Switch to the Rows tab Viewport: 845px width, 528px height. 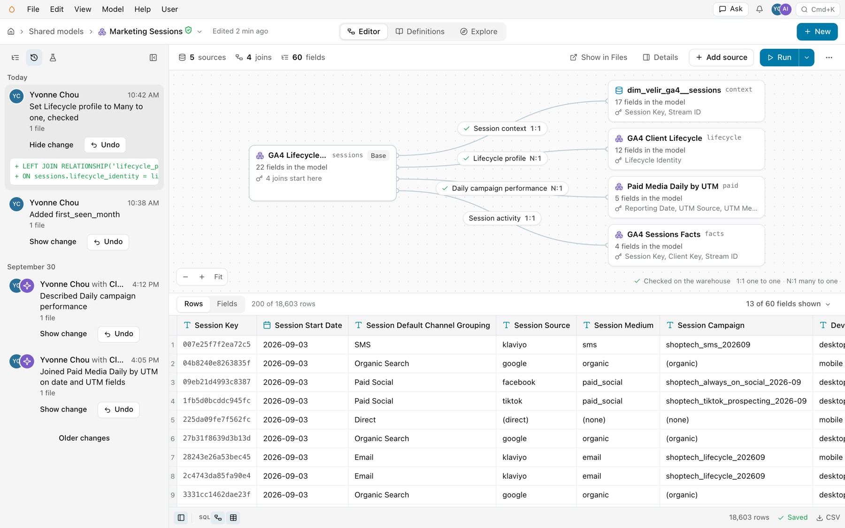[193, 304]
